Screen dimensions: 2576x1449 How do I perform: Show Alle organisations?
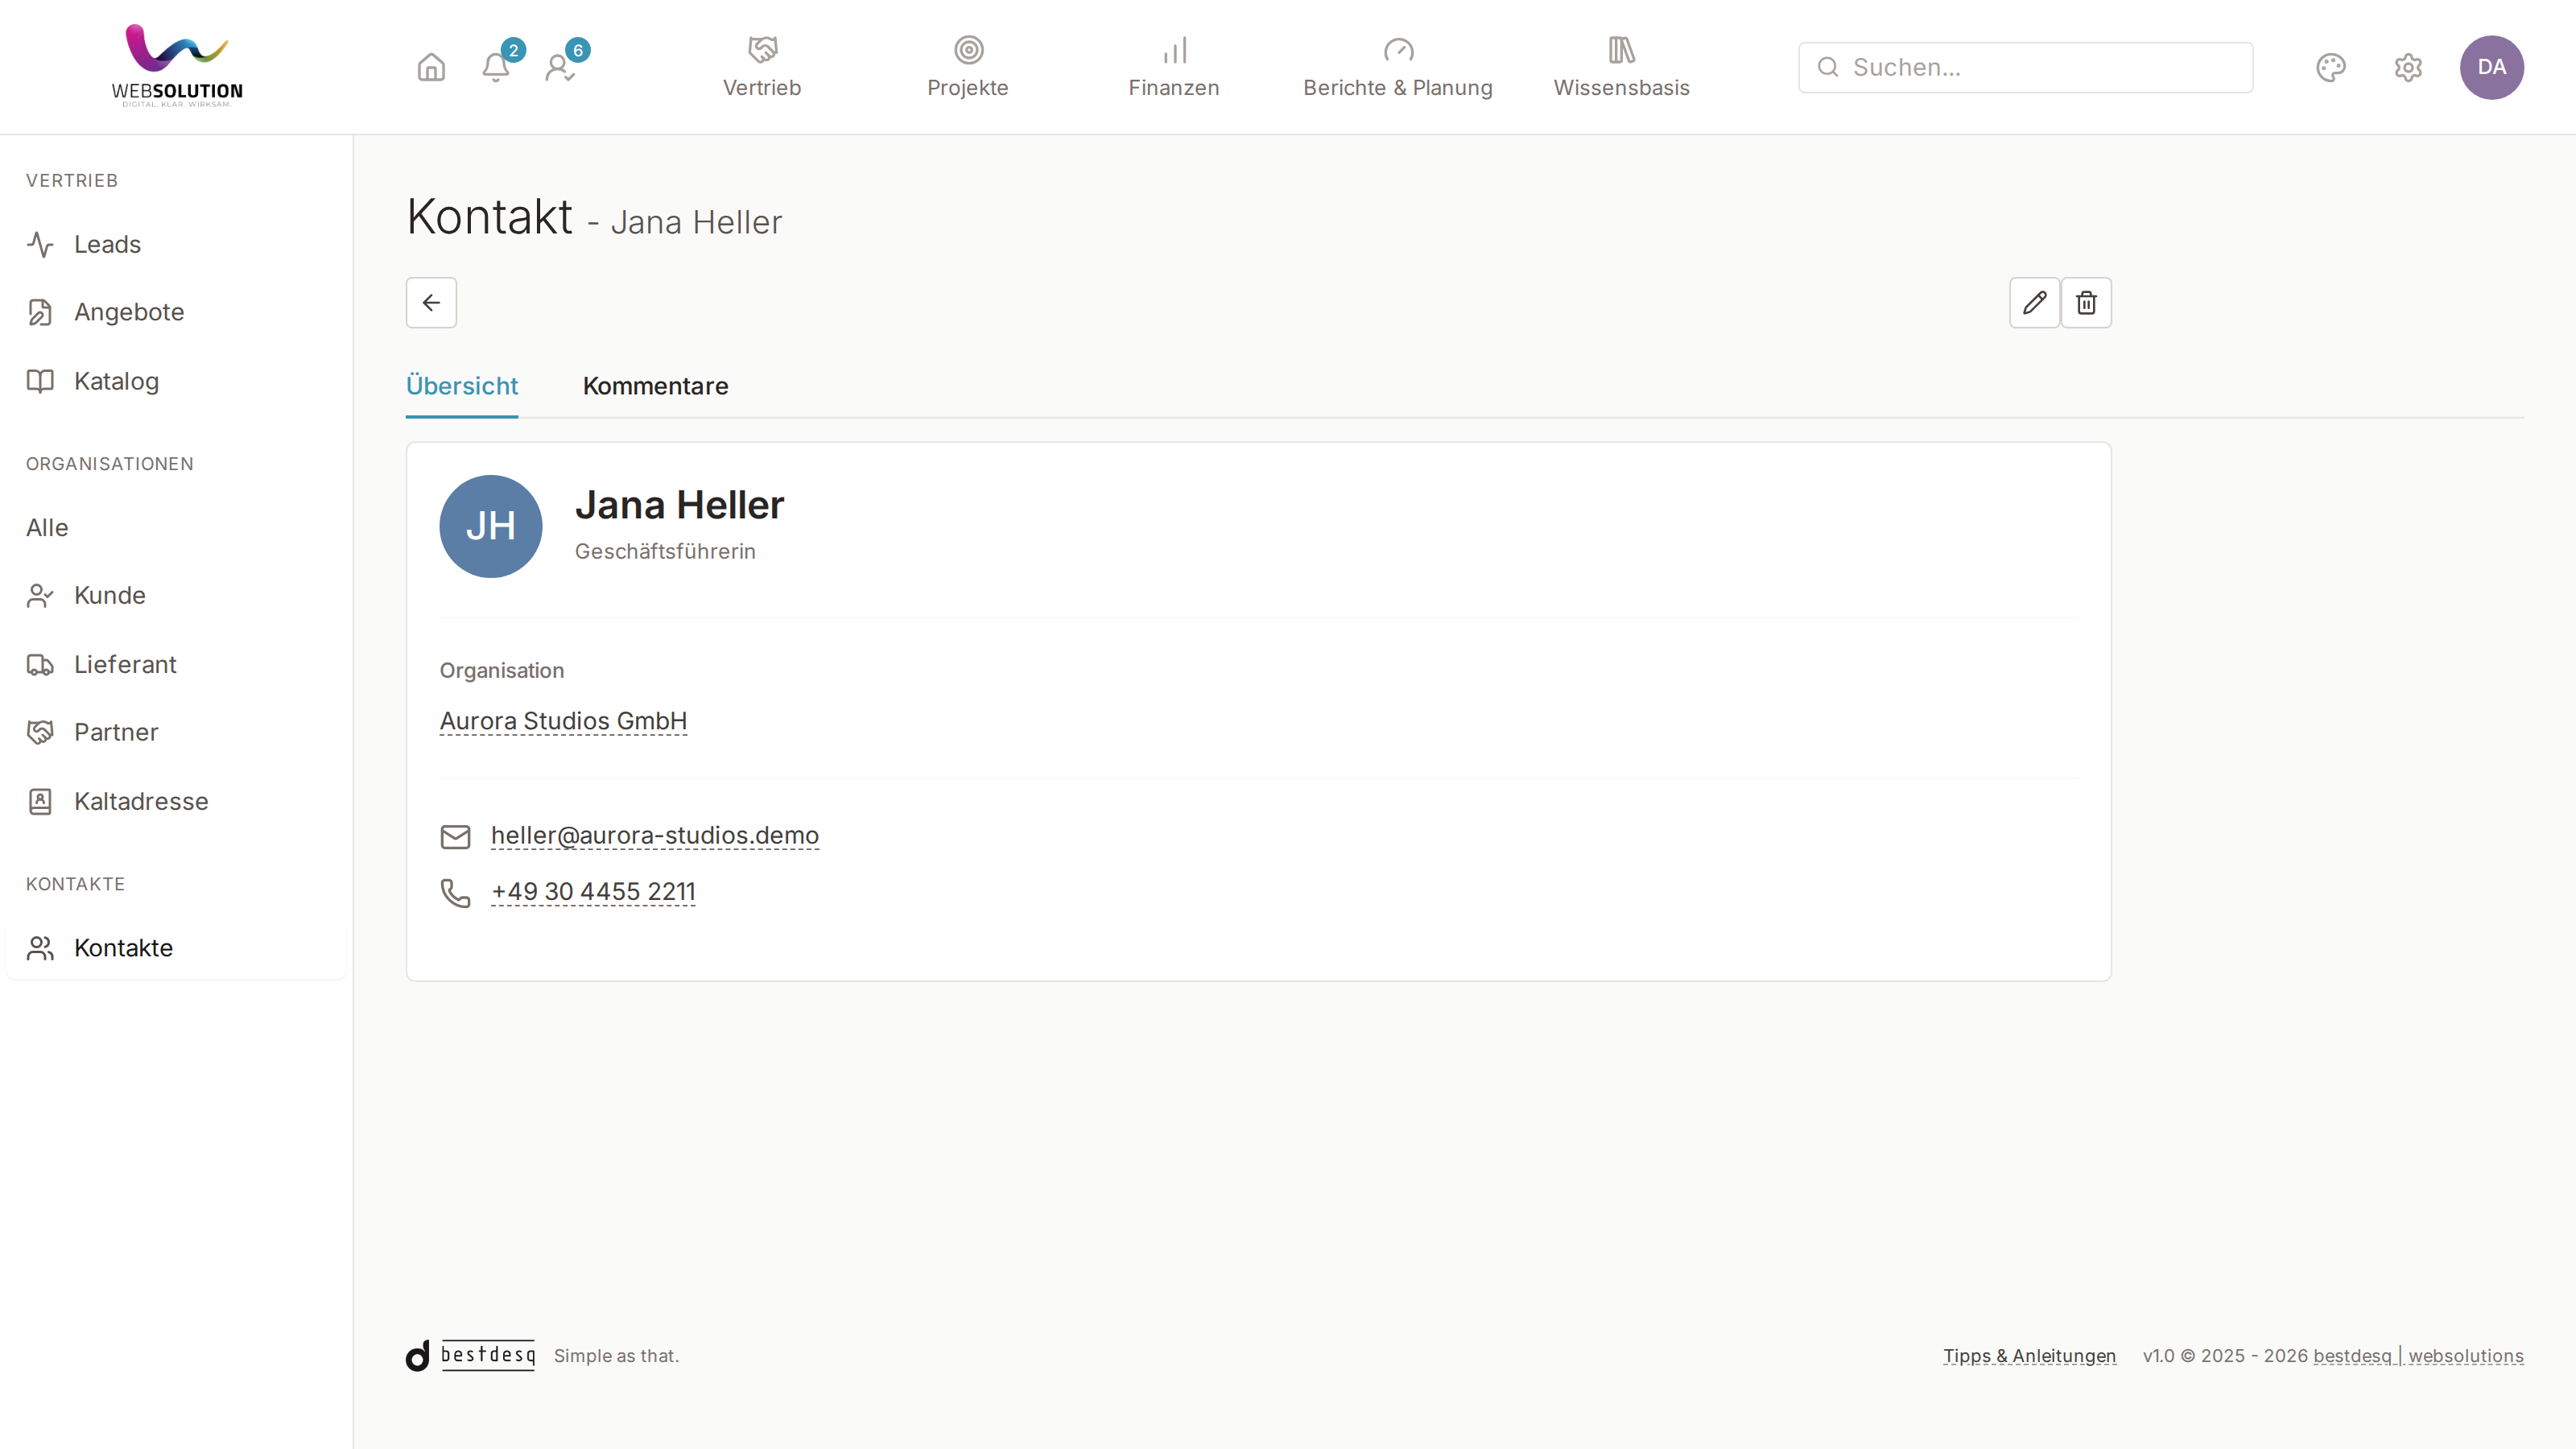[176, 527]
